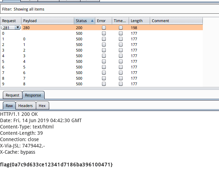Click status 500 in request 1 row
The width and height of the screenshot is (219, 172).
click(x=79, y=39)
